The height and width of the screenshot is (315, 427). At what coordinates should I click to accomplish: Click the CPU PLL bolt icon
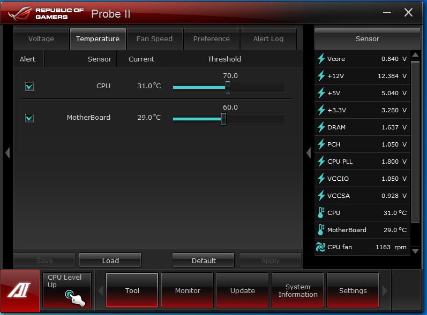(321, 162)
